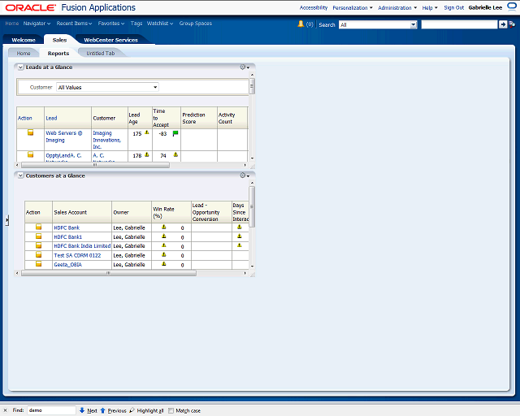Click the Home link in navigation bar

(12, 24)
